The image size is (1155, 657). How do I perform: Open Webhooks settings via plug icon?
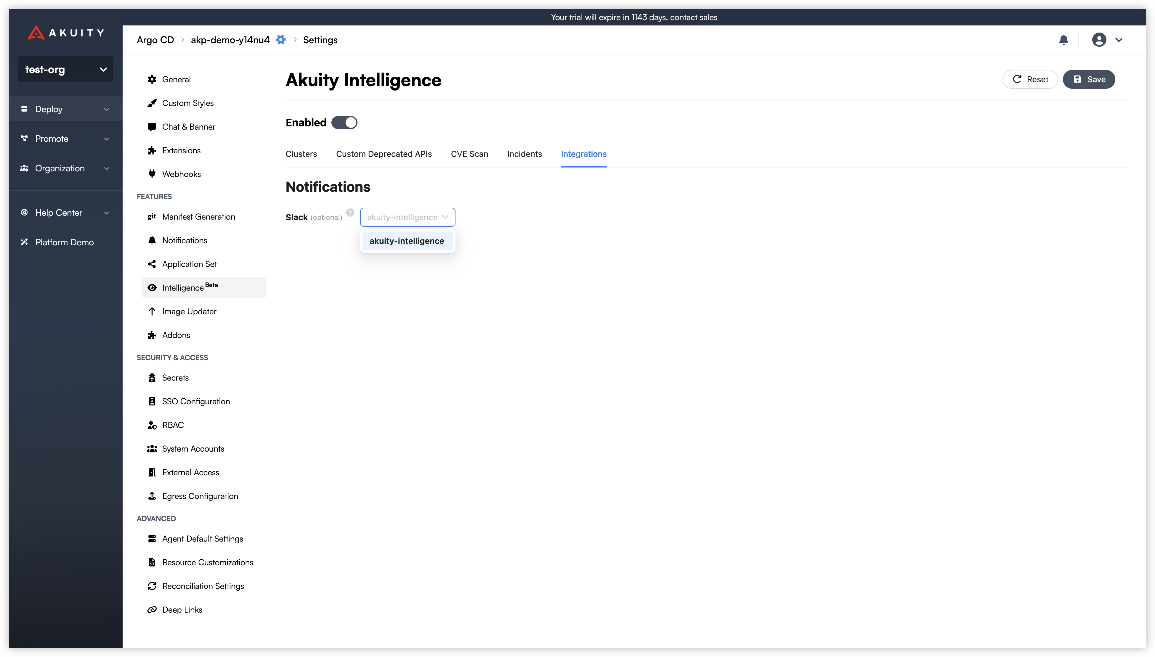pos(152,174)
